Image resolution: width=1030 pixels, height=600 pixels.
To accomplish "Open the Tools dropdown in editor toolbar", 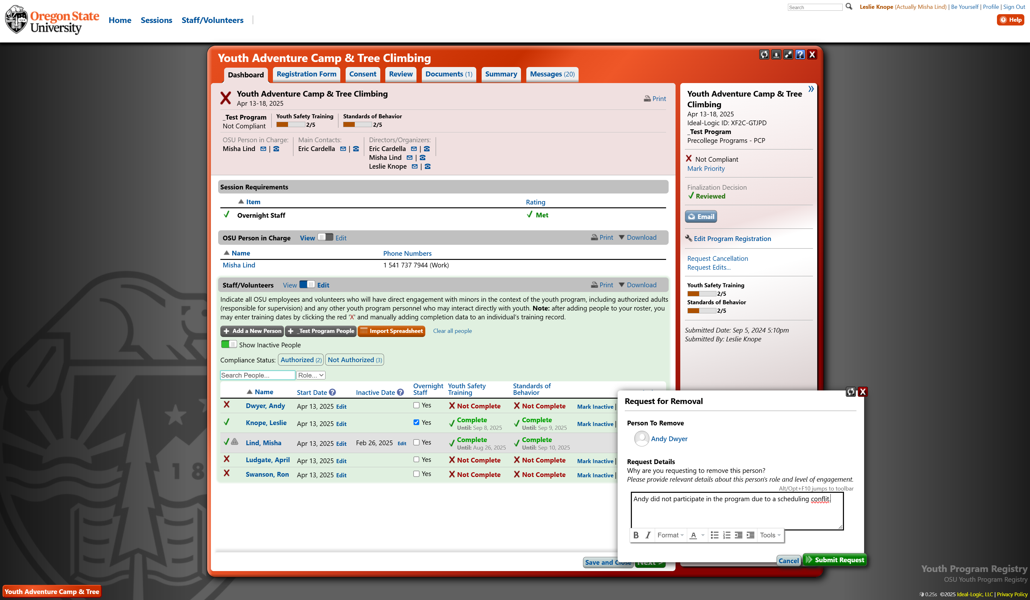I will tap(770, 535).
